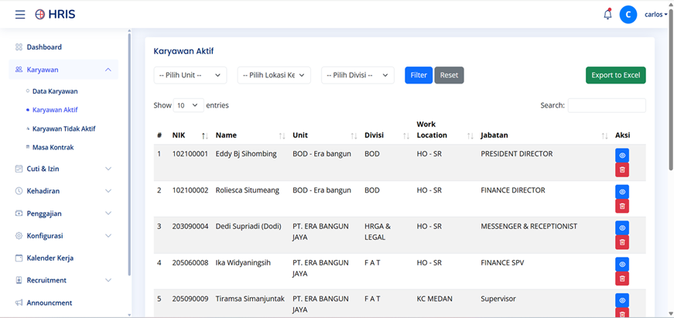Click PRESIDENT DIRECTOR jabatan cell
Viewport: 674px width, 318px height.
tap(517, 153)
